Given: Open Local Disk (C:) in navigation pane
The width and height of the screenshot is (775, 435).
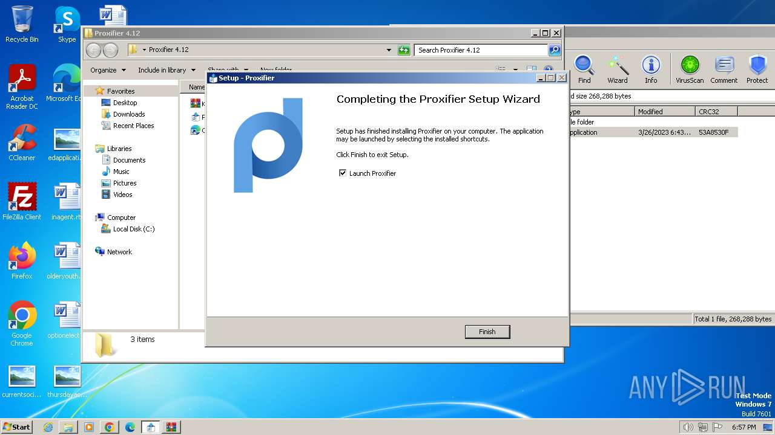Looking at the screenshot, I should [x=133, y=229].
